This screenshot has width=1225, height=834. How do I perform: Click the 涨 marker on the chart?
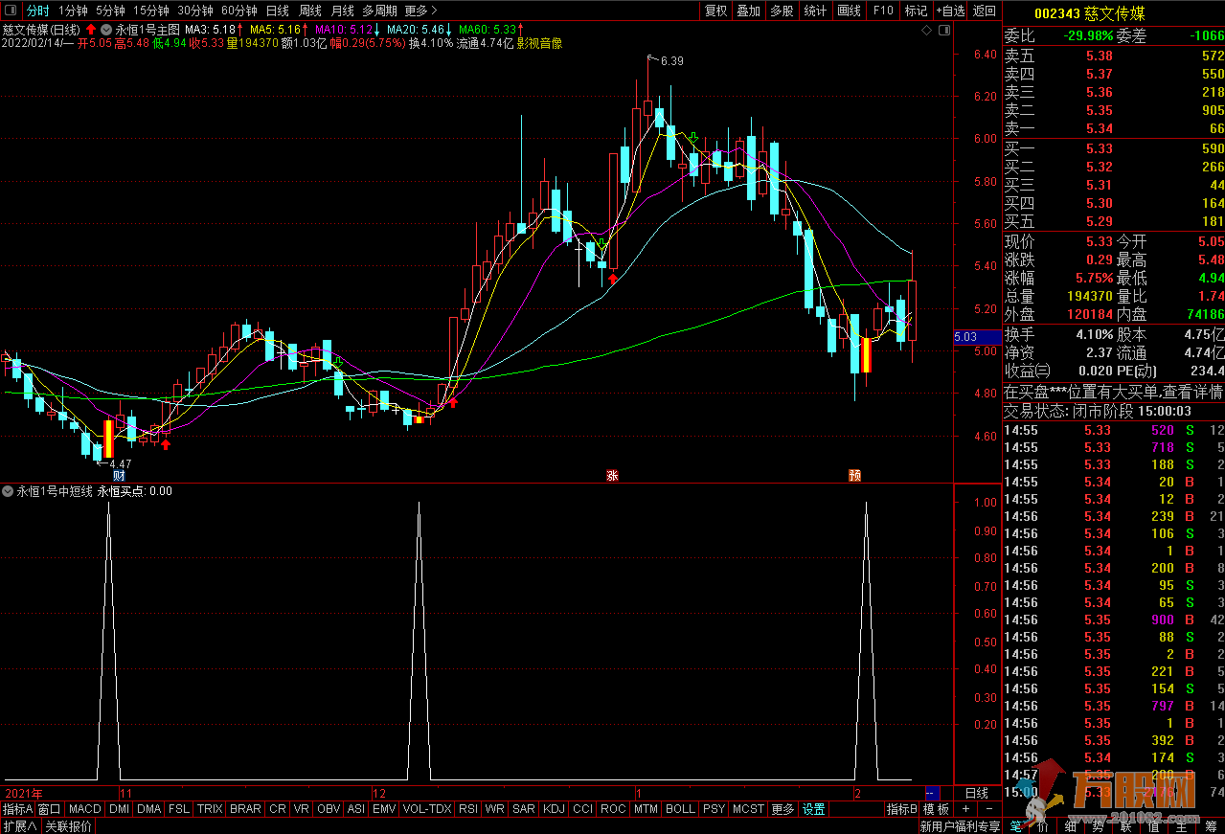click(612, 475)
